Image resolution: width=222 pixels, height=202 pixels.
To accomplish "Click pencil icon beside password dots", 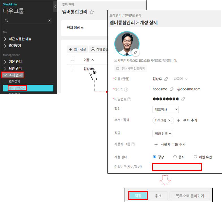I will tap(183, 99).
